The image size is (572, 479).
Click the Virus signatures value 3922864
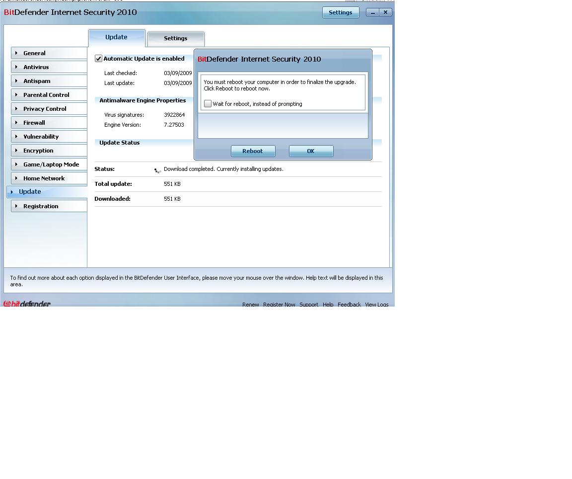click(x=174, y=115)
